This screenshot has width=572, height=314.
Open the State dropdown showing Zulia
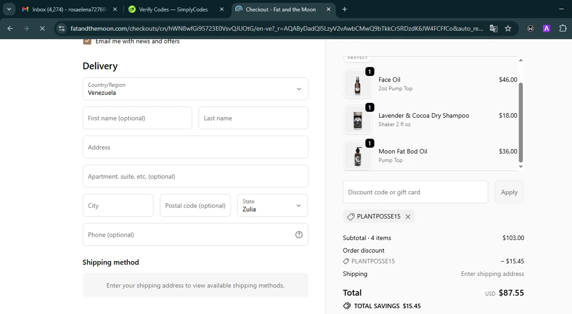coord(272,205)
